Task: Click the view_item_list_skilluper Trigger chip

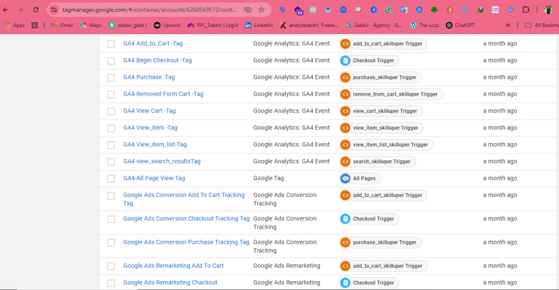Action: click(x=386, y=145)
